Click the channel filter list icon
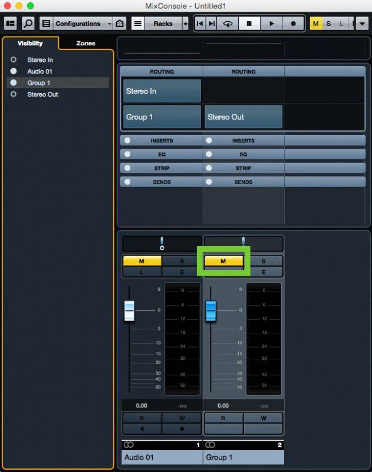Screen dimensions: 372x472 [46, 24]
